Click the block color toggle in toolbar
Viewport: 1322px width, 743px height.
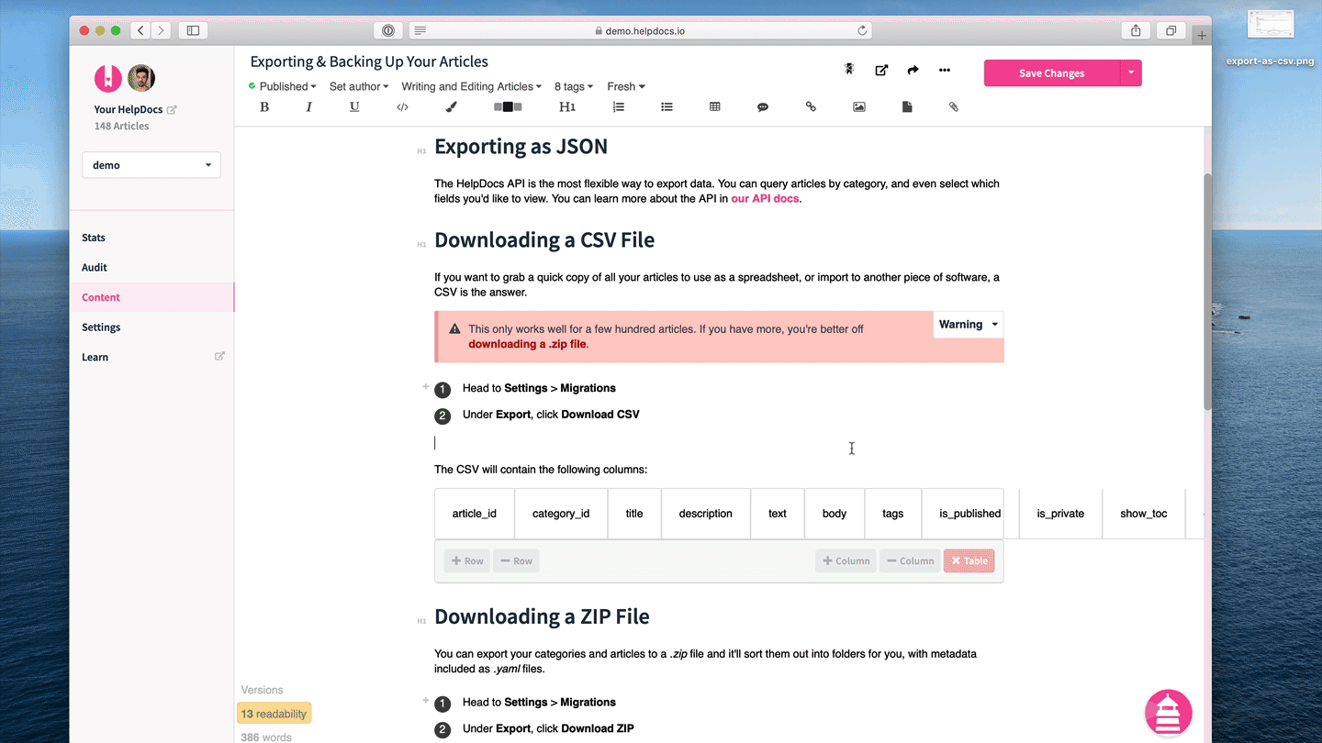pos(508,107)
